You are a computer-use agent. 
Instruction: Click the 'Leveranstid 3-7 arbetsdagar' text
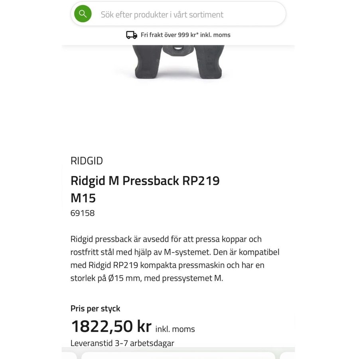pyautogui.click(x=122, y=343)
